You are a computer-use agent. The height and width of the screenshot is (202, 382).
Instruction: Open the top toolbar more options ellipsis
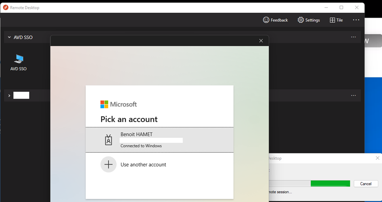point(356,20)
